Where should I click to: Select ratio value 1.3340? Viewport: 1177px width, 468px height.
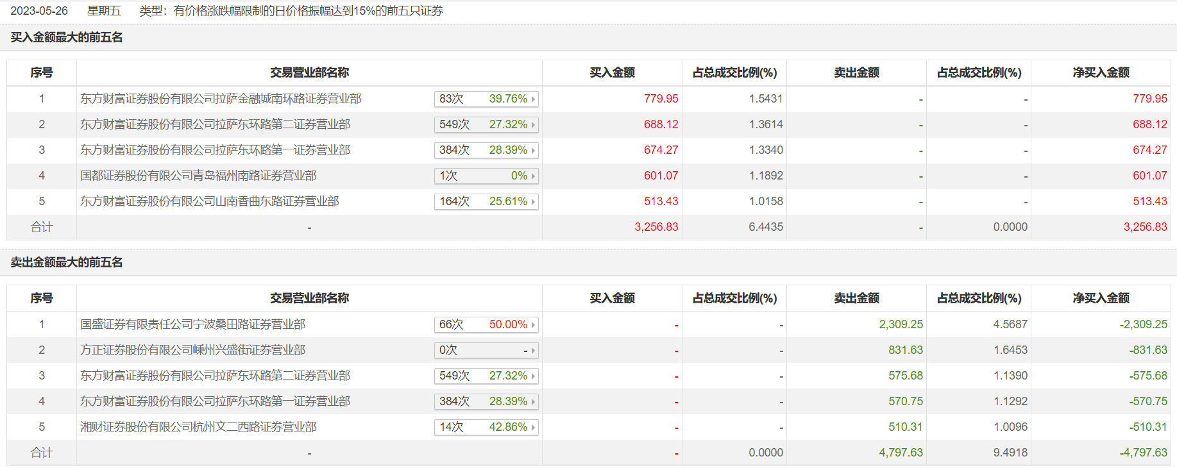tap(766, 150)
